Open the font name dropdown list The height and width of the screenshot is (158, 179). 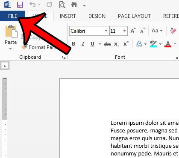click(x=106, y=31)
